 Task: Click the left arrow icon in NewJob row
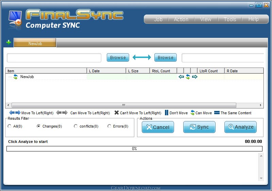[181, 77]
